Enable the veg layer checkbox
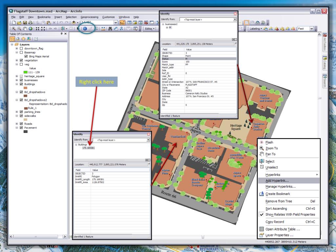 click(21, 64)
